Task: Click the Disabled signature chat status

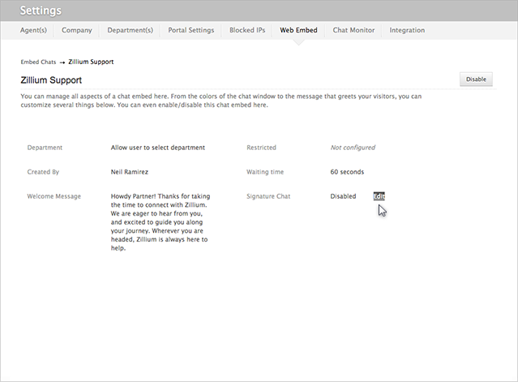Action: coord(343,196)
